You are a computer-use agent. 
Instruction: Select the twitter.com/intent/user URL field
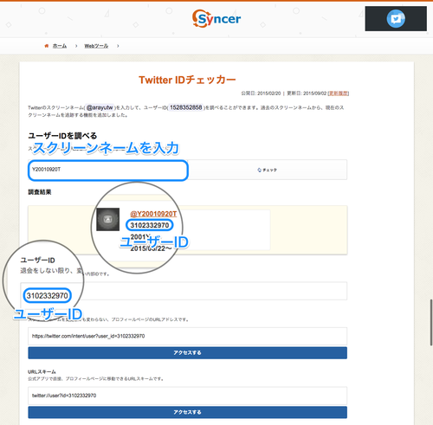pyautogui.click(x=187, y=336)
